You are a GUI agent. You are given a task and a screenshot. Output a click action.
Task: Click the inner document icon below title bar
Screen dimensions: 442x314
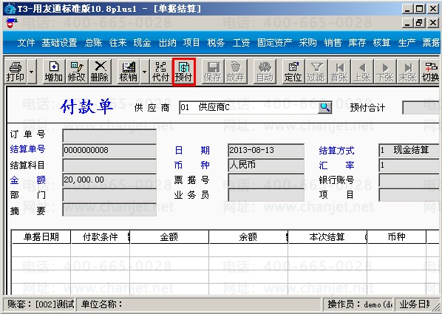[x=12, y=23]
